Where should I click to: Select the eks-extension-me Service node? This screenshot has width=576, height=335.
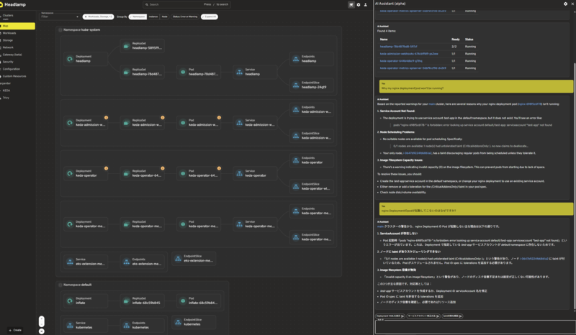click(86, 262)
